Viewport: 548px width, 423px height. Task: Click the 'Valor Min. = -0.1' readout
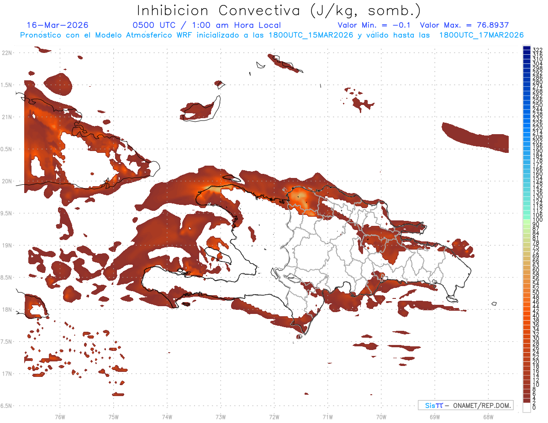click(x=374, y=25)
